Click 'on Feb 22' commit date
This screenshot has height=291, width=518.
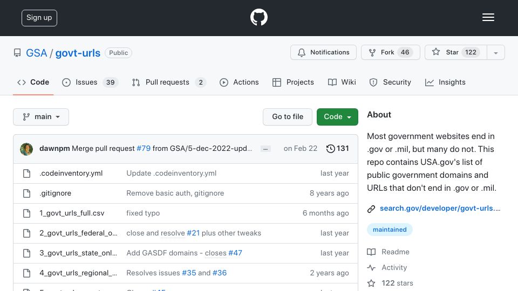point(301,149)
